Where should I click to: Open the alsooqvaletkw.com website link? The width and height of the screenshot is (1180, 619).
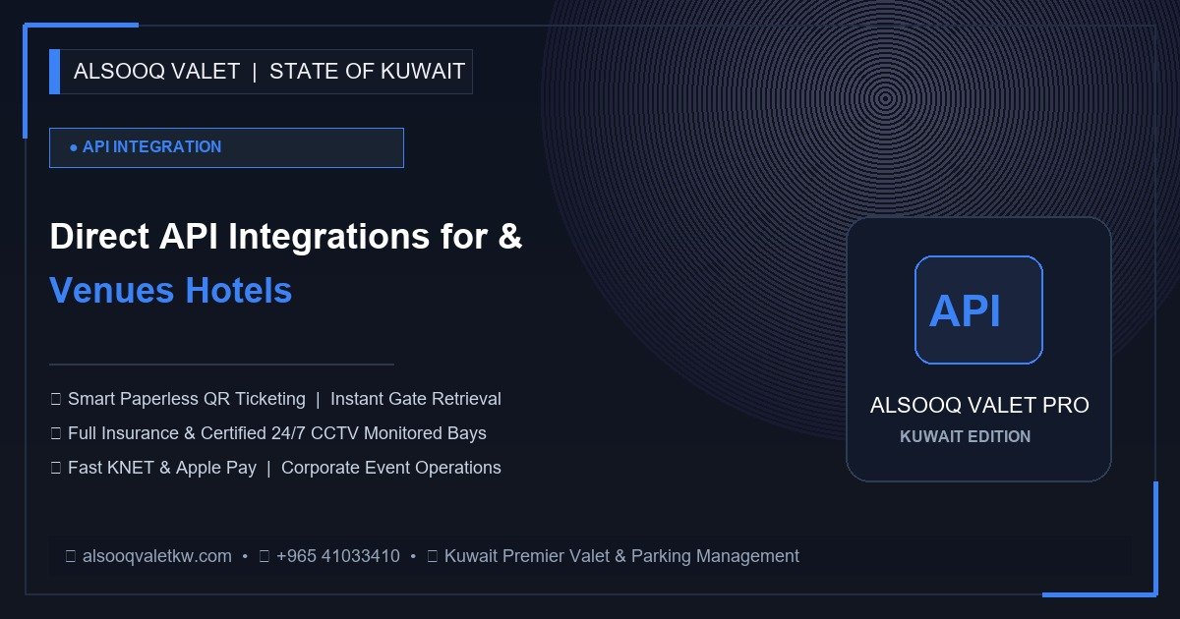tap(157, 556)
